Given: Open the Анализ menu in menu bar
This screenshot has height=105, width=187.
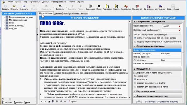Looking at the screenshot, I should (x=72, y=2).
